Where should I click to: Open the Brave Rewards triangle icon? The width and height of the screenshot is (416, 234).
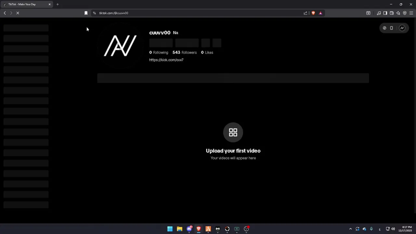point(320,13)
